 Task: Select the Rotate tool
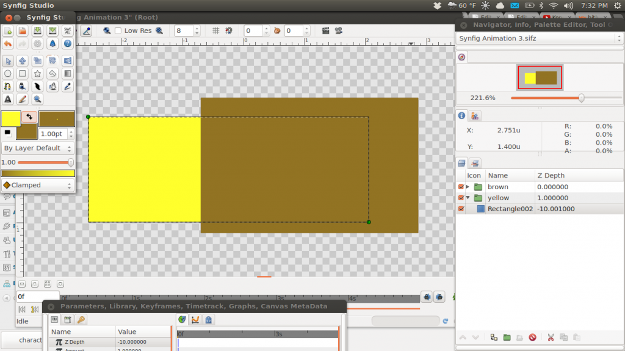(52, 61)
